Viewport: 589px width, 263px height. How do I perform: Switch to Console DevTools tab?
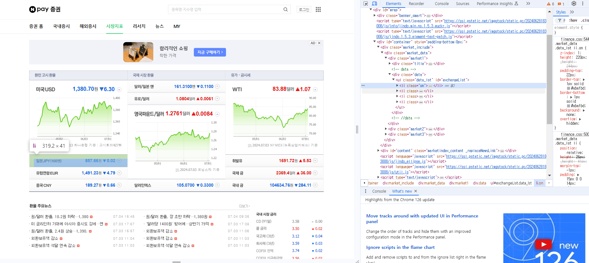click(442, 4)
